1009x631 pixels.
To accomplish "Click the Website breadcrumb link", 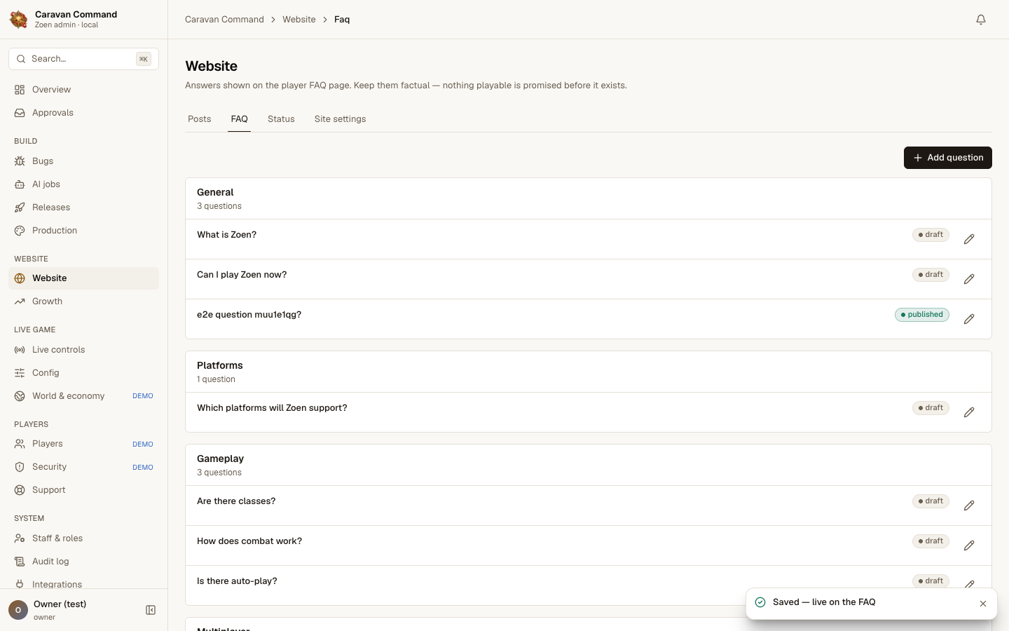I will pos(299,20).
